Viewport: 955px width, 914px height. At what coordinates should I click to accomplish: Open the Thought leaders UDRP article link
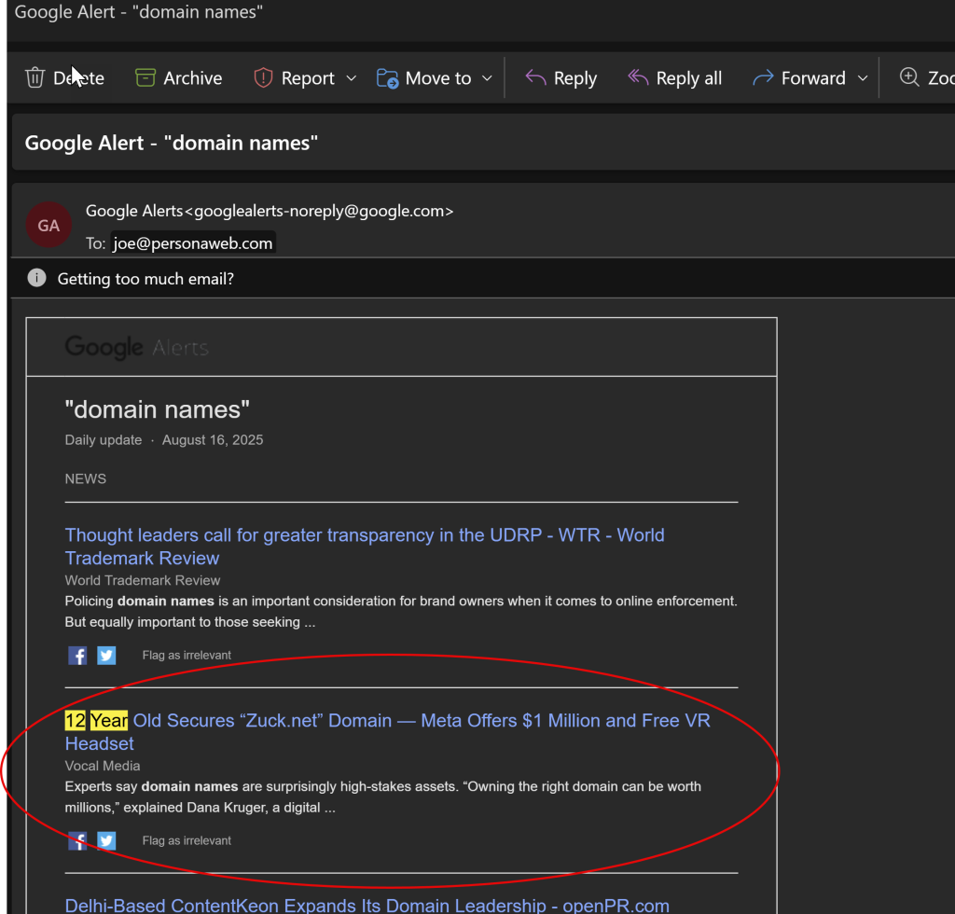coord(365,547)
